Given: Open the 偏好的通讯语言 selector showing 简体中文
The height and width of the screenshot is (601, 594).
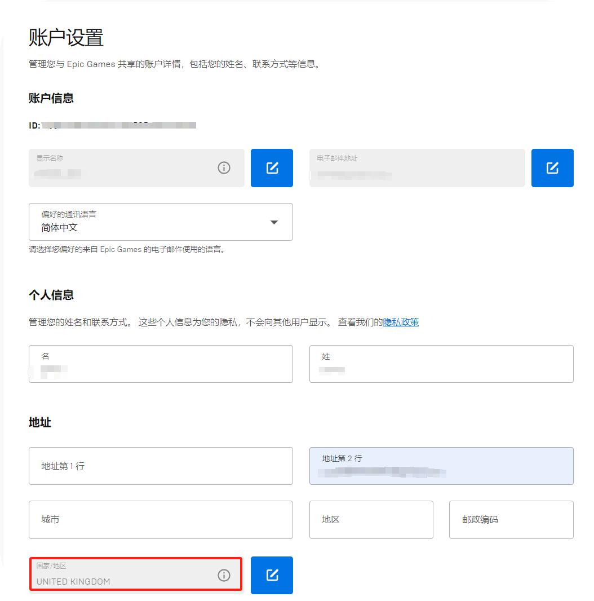Looking at the screenshot, I should coord(152,222).
